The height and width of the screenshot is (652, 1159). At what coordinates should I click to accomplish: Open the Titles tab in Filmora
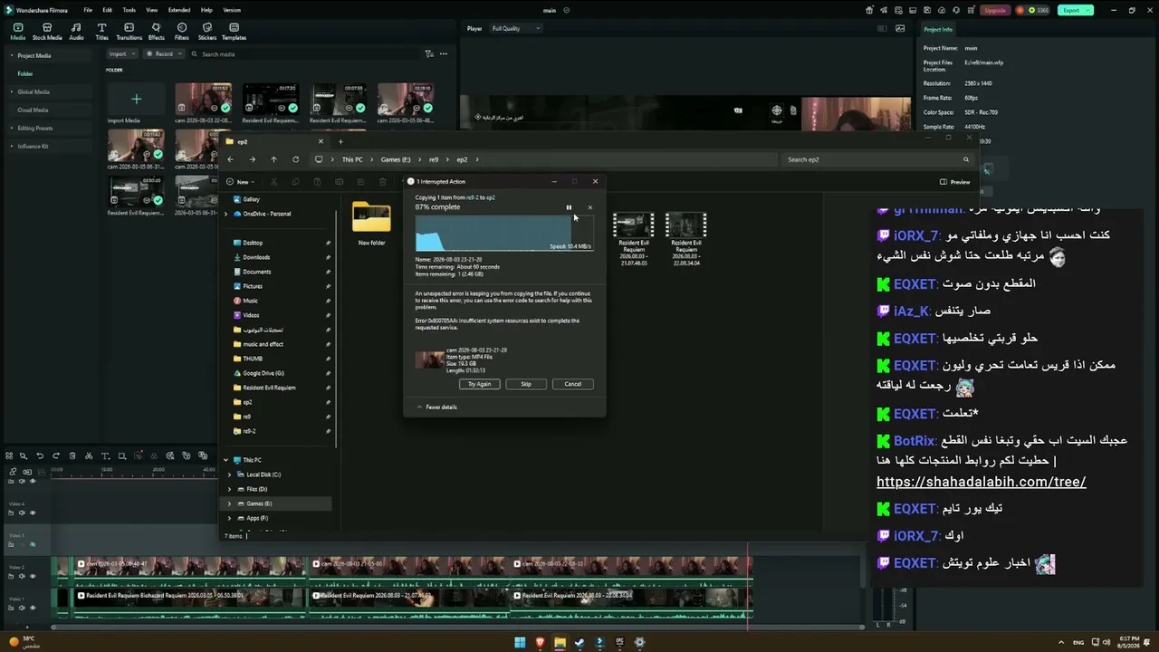click(101, 32)
